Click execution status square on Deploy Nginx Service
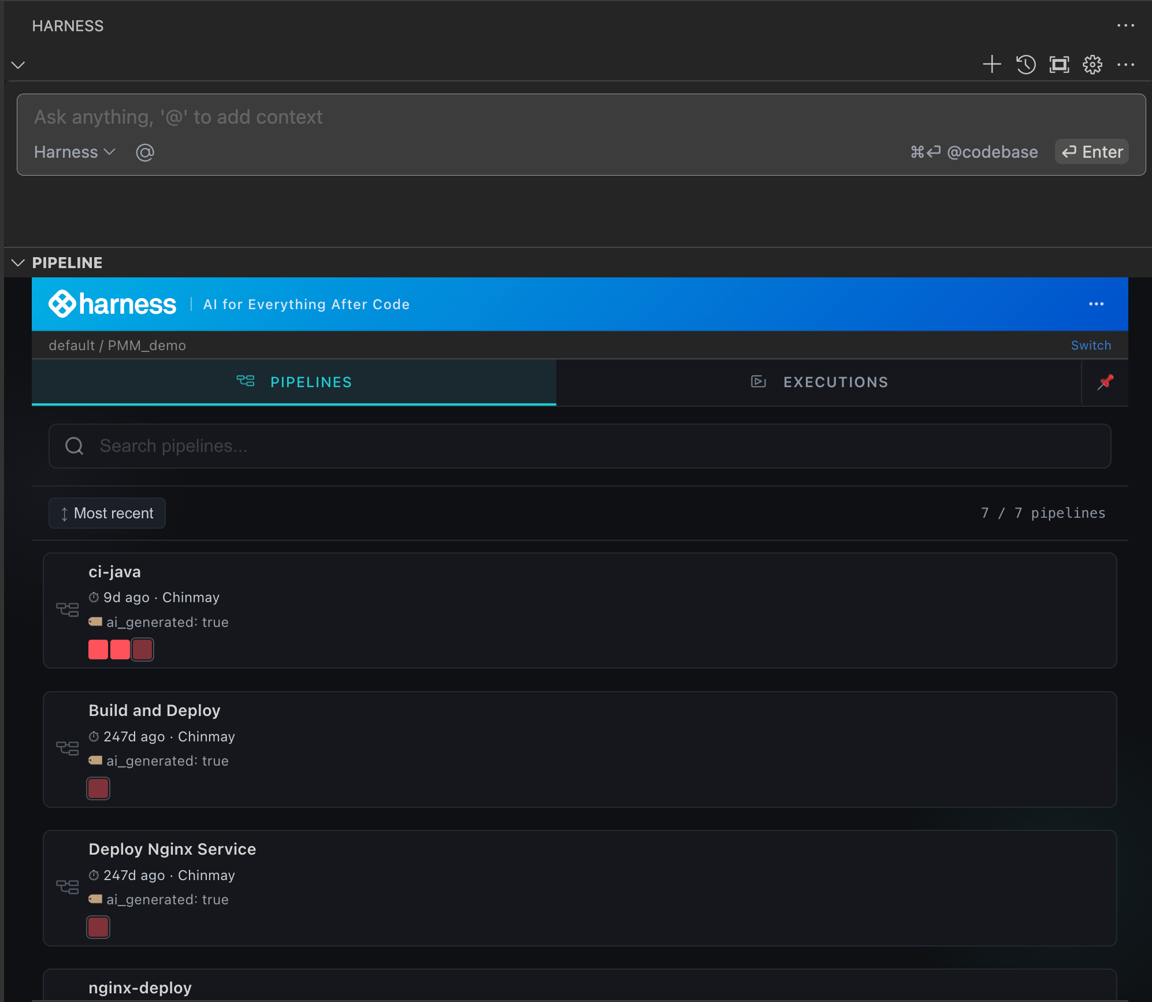The width and height of the screenshot is (1152, 1002). [98, 927]
